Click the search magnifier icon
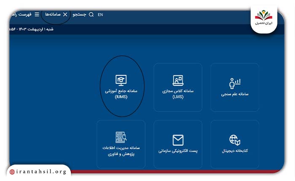Image resolution: width=295 pixels, height=181 pixels. [91, 14]
